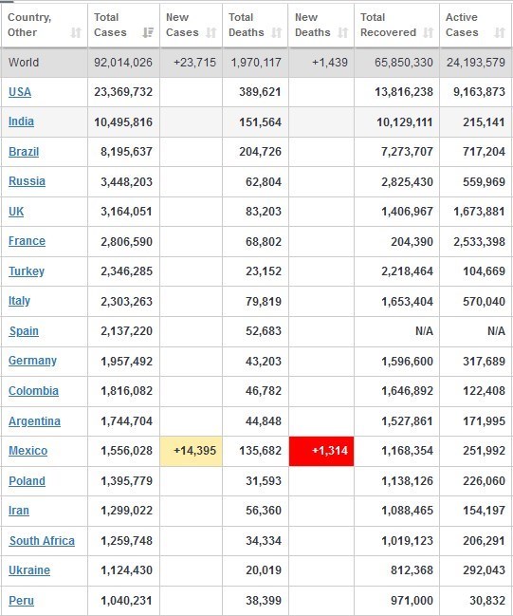Click Total Deaths sort arrows icon

[x=277, y=32]
